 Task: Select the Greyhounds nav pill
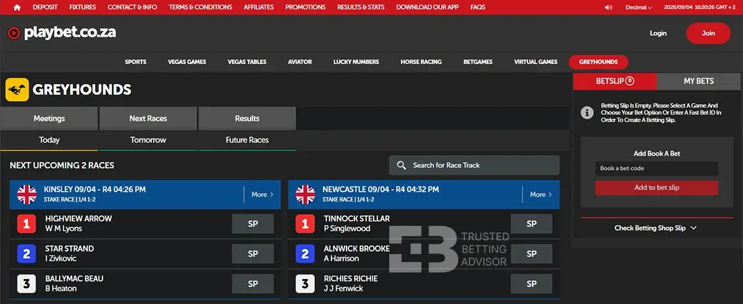click(598, 62)
